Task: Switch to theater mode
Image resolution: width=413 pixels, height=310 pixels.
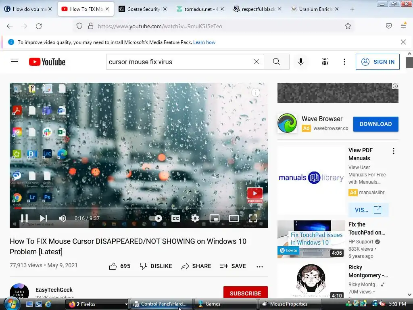Action: (234, 218)
